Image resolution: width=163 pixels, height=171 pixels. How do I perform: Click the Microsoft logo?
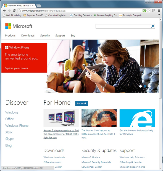(x=19, y=26)
